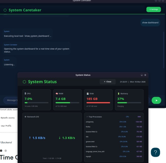Select the obs process row

pos(114,137)
